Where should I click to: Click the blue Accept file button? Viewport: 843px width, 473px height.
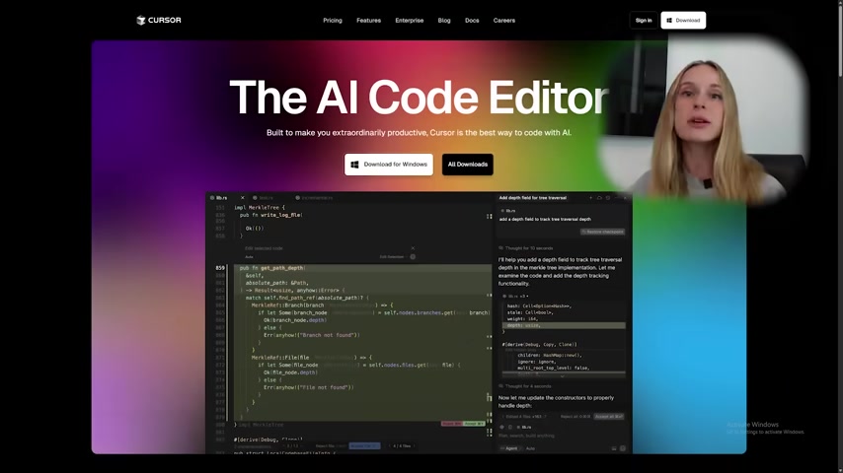(364, 445)
